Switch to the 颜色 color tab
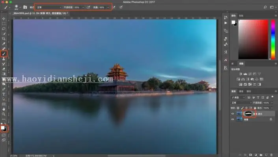The height and width of the screenshot is (157, 278). pyautogui.click(x=233, y=16)
